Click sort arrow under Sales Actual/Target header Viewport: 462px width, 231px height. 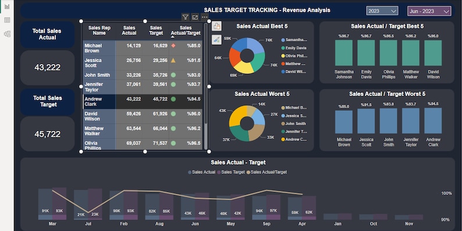pos(173,37)
